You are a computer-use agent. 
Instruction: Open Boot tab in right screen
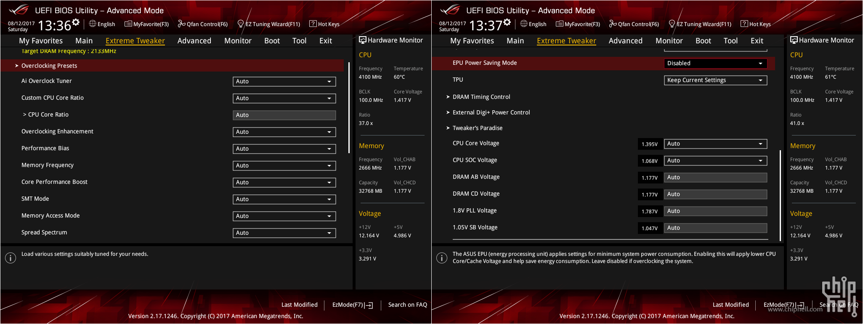(703, 41)
